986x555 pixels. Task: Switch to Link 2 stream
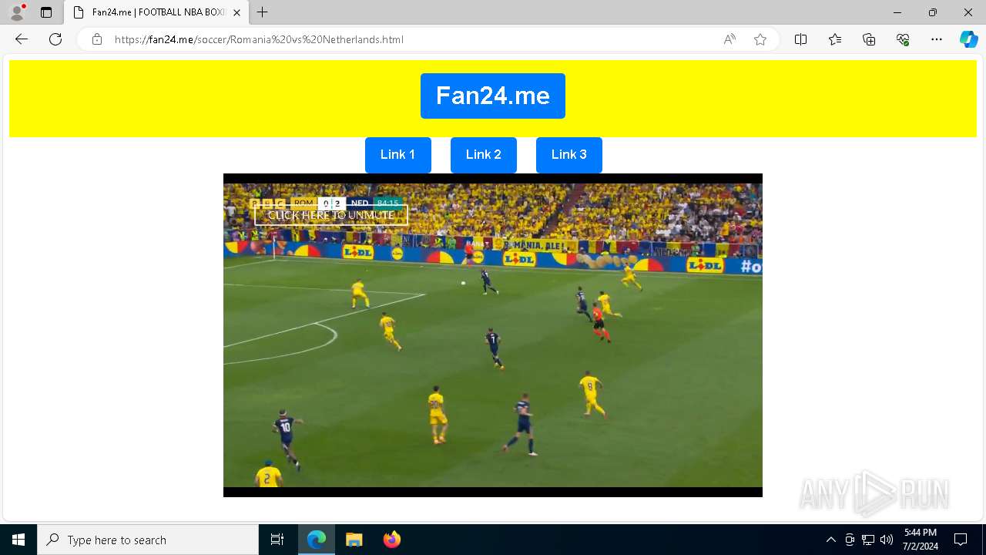click(x=484, y=154)
